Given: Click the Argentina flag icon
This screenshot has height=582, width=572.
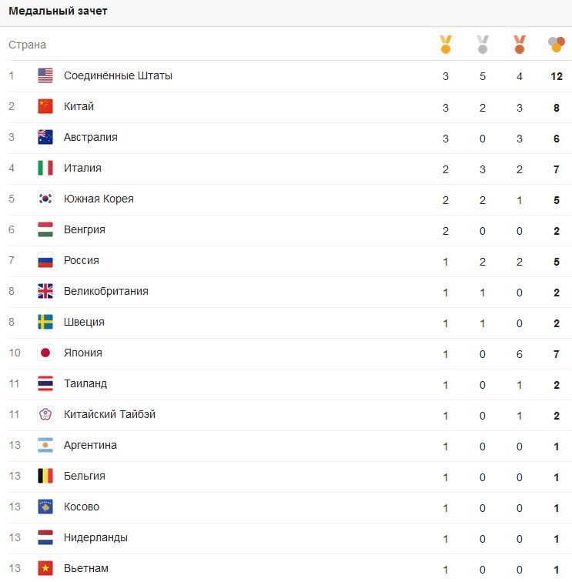Looking at the screenshot, I should tap(45, 446).
